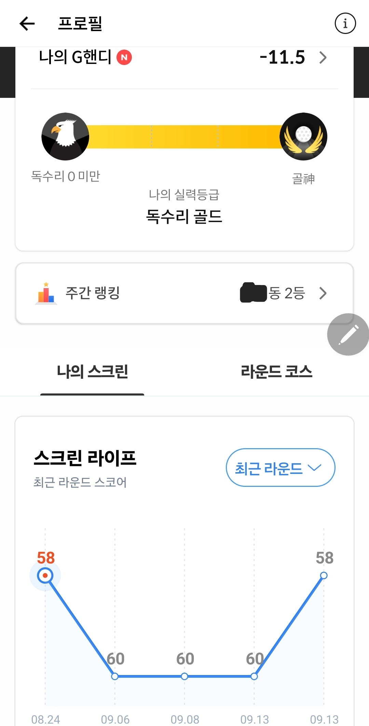
Task: Select the last 09.13 point scoring 58
Action: click(x=324, y=575)
